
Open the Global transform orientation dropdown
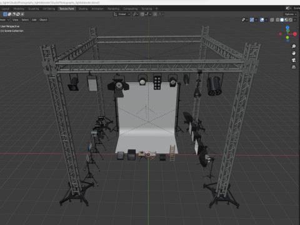[x=122, y=14]
